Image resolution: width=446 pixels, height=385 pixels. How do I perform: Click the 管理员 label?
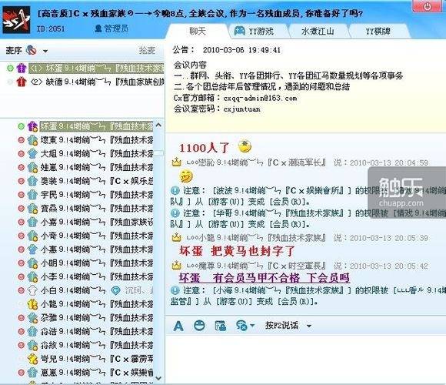[x=111, y=28]
